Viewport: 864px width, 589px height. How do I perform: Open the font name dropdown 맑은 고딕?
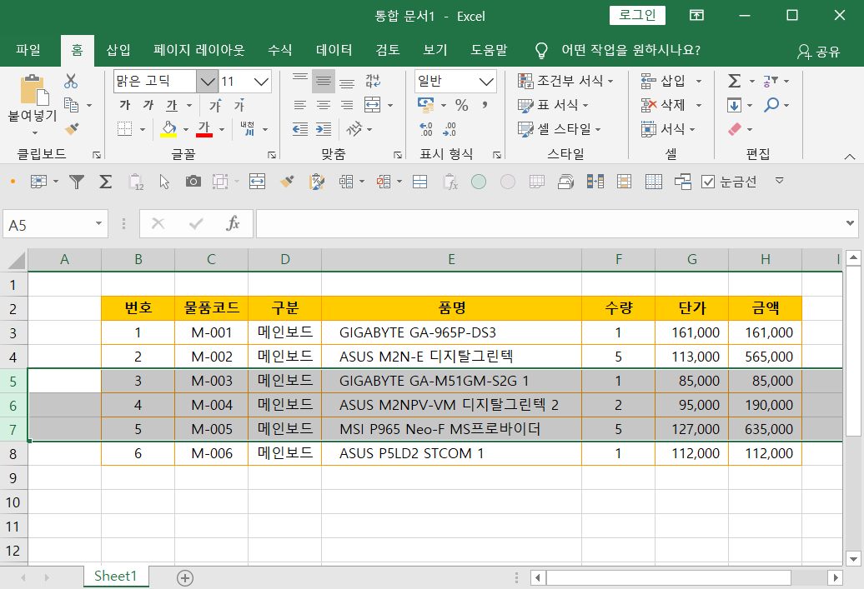(207, 82)
